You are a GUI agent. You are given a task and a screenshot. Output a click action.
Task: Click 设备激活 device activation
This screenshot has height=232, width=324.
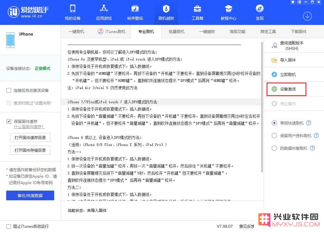(286, 89)
